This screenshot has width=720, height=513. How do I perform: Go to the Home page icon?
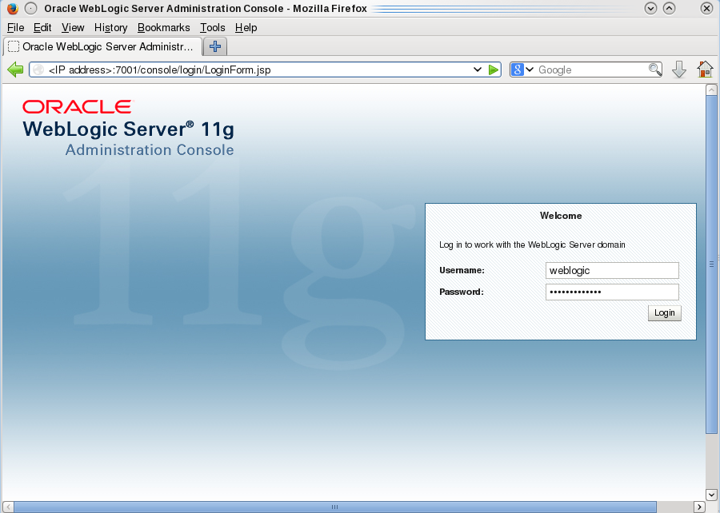click(x=705, y=70)
